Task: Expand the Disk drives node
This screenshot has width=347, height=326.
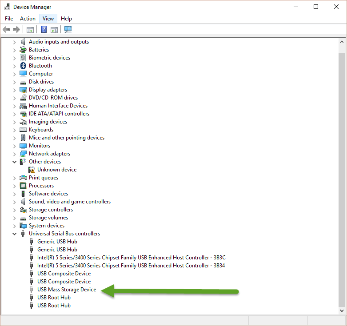Action: point(14,82)
